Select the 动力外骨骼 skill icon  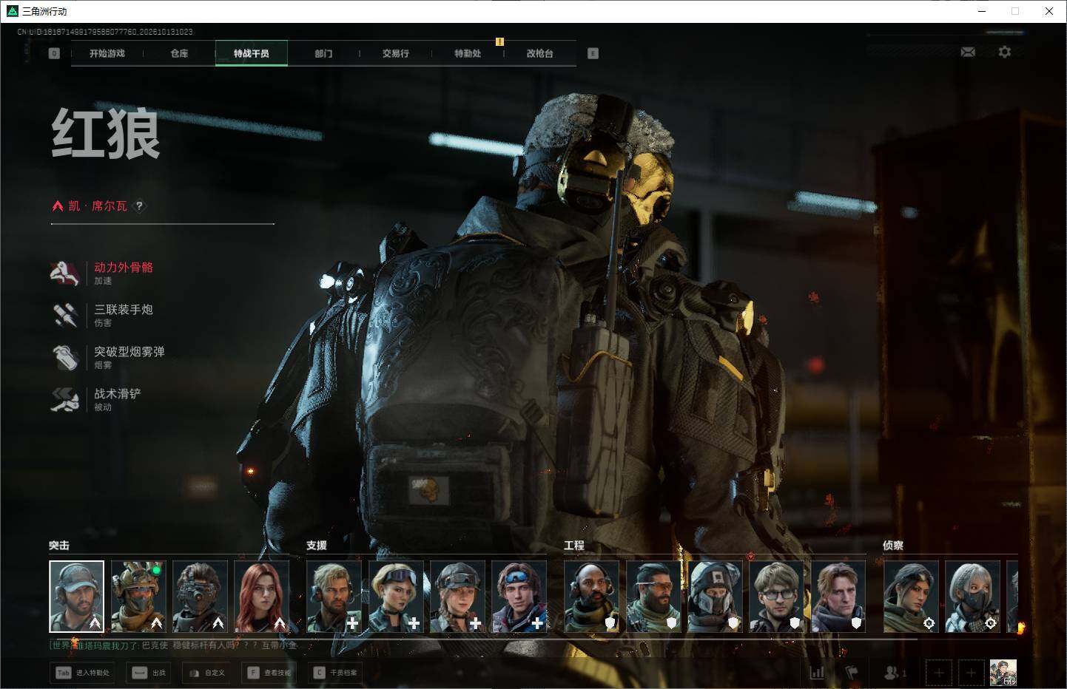(x=65, y=274)
